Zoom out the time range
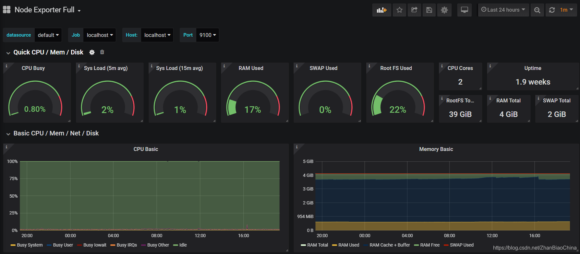This screenshot has height=254, width=580. point(537,10)
